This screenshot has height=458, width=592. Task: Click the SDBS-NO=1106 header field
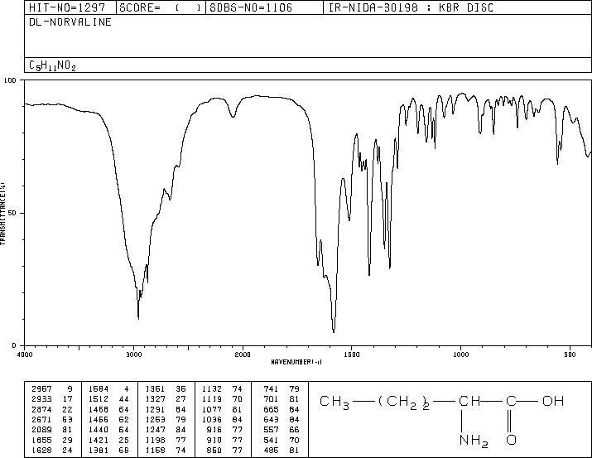click(264, 7)
